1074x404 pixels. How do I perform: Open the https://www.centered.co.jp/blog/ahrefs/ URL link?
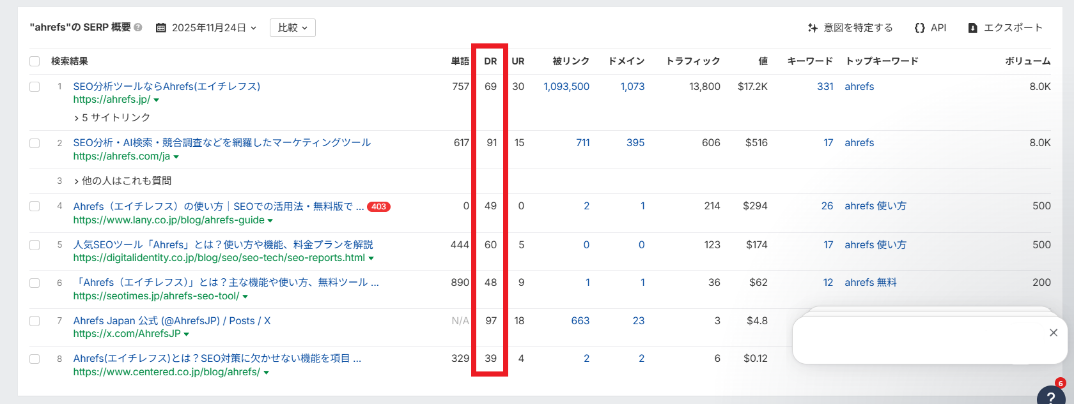coord(167,372)
